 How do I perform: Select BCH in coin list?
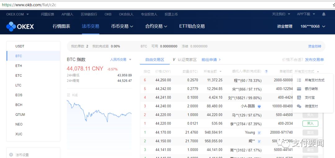pos(33,105)
